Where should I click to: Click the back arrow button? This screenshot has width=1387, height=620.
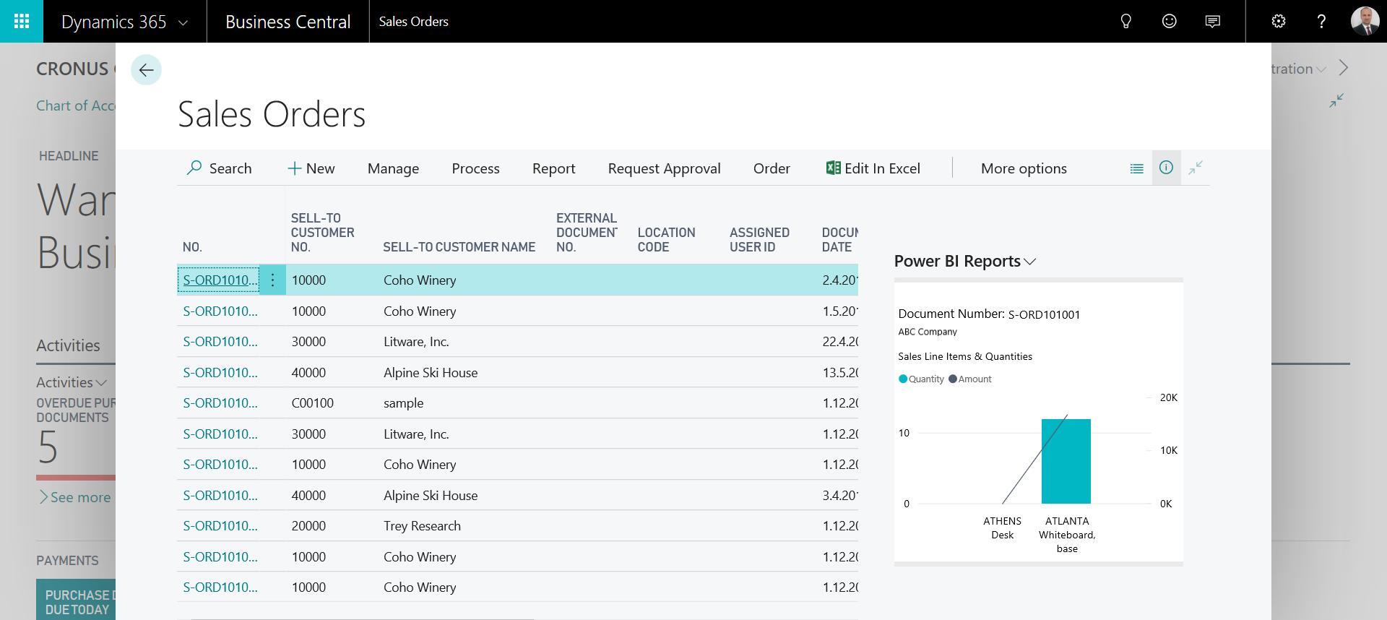pyautogui.click(x=146, y=70)
